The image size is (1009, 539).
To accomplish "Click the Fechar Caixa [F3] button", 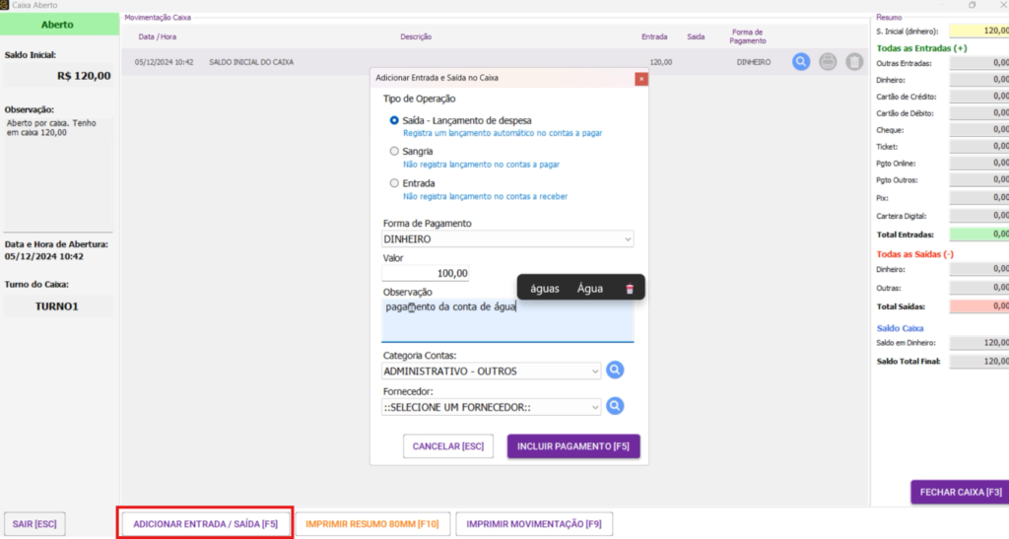I will 960,492.
